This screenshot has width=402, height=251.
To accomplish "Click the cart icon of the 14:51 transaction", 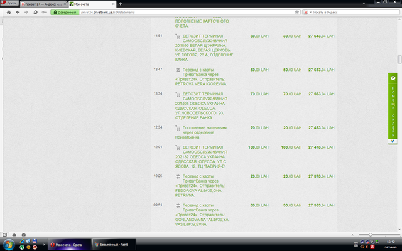I will click(x=178, y=36).
